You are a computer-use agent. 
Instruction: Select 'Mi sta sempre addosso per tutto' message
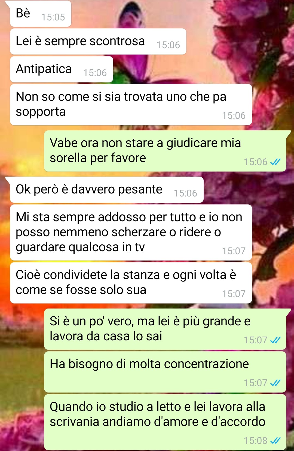click(x=131, y=232)
